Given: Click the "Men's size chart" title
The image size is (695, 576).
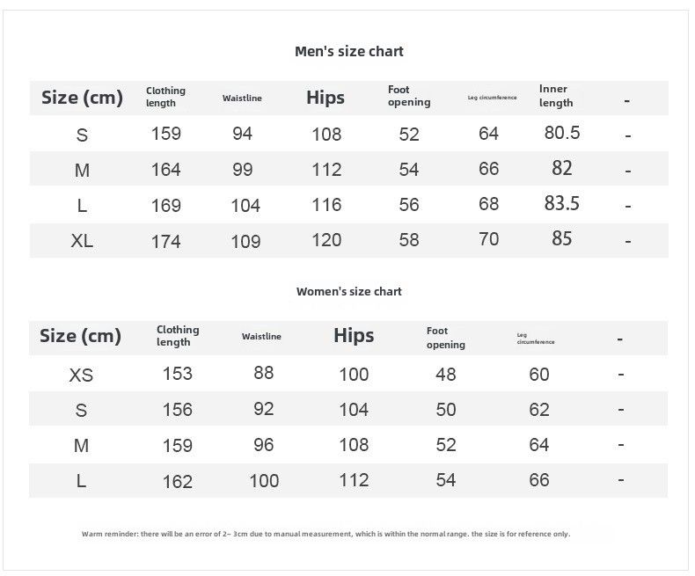Looking at the screenshot, I should [348, 51].
